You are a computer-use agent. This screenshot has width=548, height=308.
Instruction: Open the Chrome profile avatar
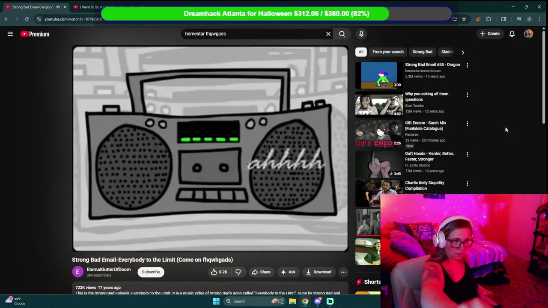click(x=529, y=19)
